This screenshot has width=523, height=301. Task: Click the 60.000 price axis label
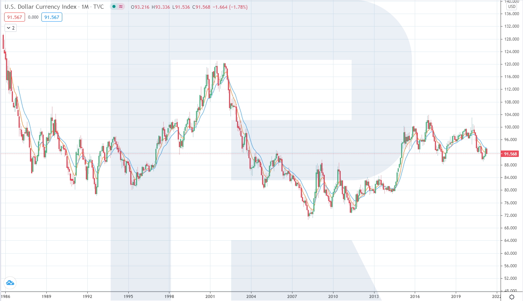pos(510,253)
